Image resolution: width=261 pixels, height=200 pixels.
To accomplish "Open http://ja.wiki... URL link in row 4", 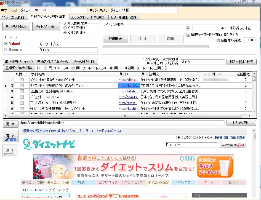I will (x=129, y=97).
